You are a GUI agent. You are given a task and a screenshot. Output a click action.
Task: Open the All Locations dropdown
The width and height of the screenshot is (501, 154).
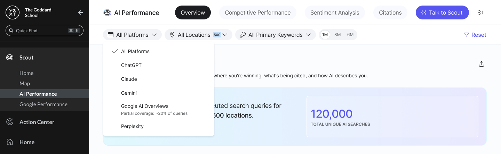[198, 35]
